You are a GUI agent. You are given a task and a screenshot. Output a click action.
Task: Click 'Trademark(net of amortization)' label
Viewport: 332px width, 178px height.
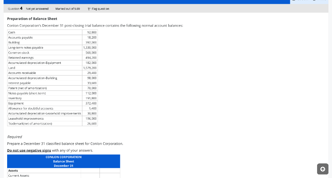[30, 124]
